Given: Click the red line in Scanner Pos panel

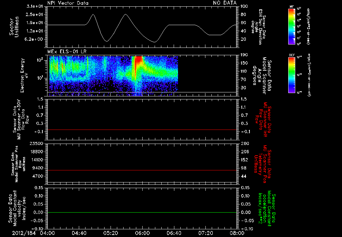Looking at the screenshot, I should coord(142,170).
